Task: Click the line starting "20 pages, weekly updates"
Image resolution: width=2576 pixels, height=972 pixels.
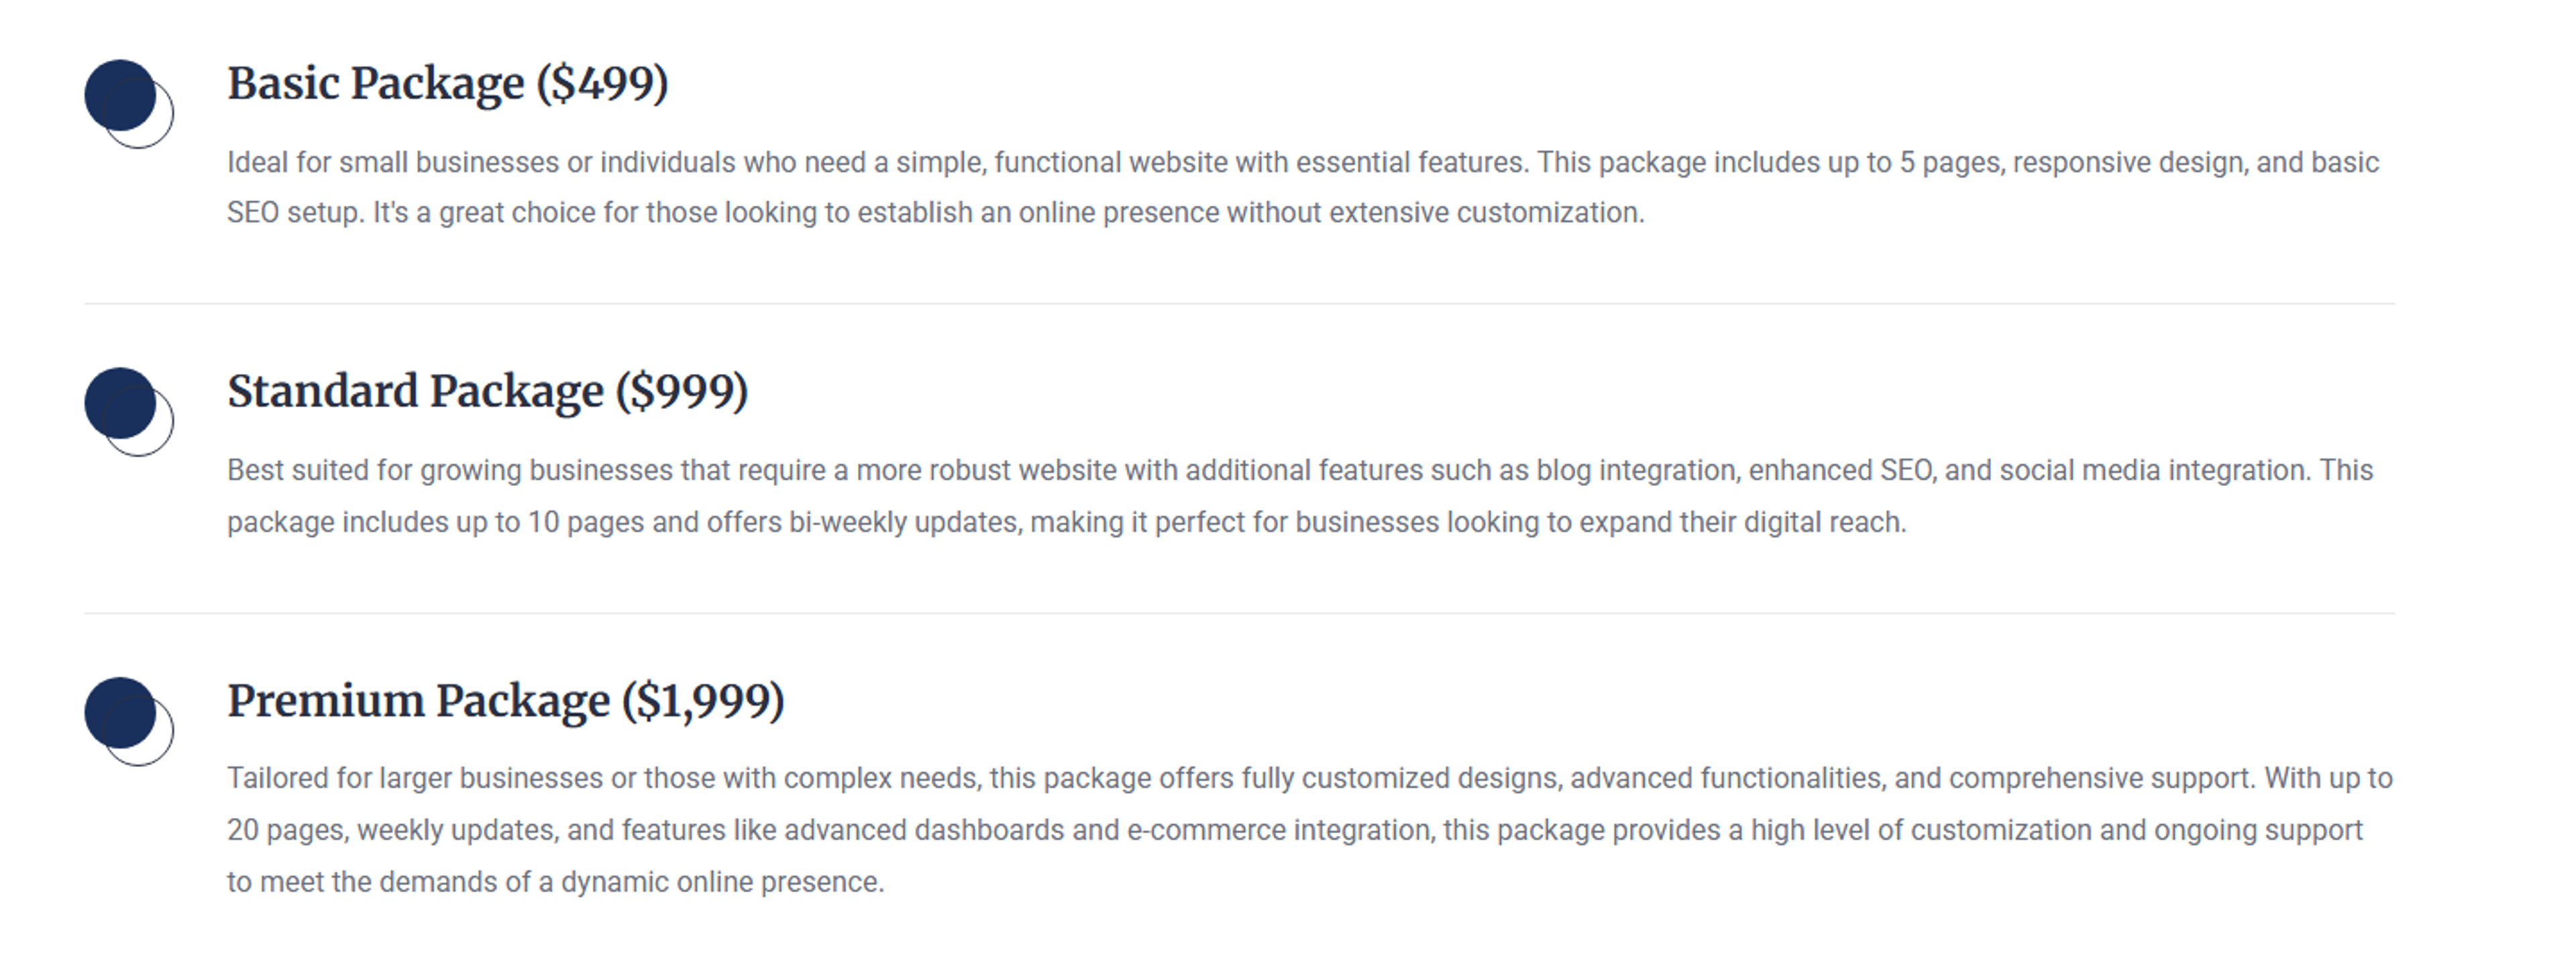Action: (1294, 830)
